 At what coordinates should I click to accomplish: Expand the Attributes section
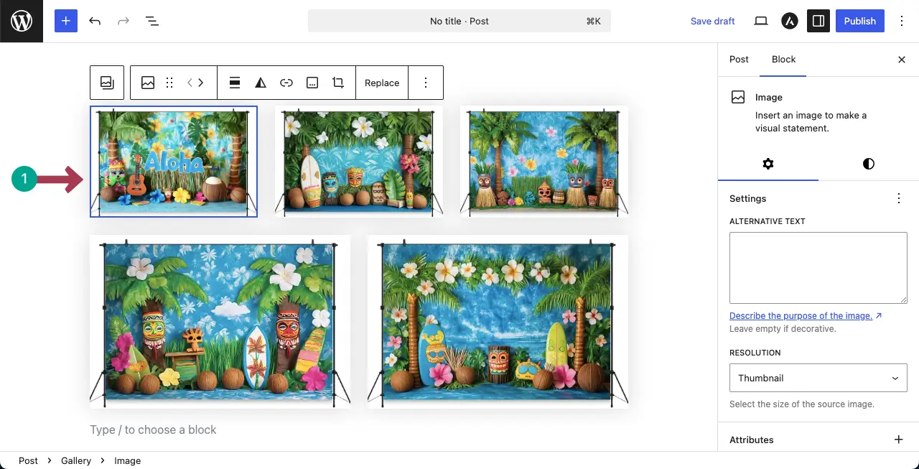coord(898,439)
